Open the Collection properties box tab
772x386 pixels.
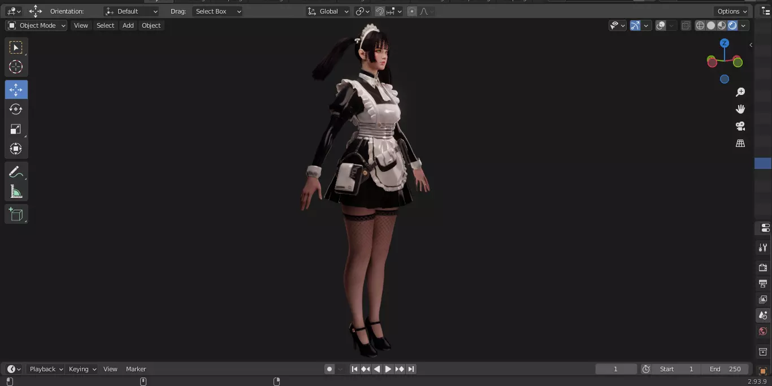(763, 352)
